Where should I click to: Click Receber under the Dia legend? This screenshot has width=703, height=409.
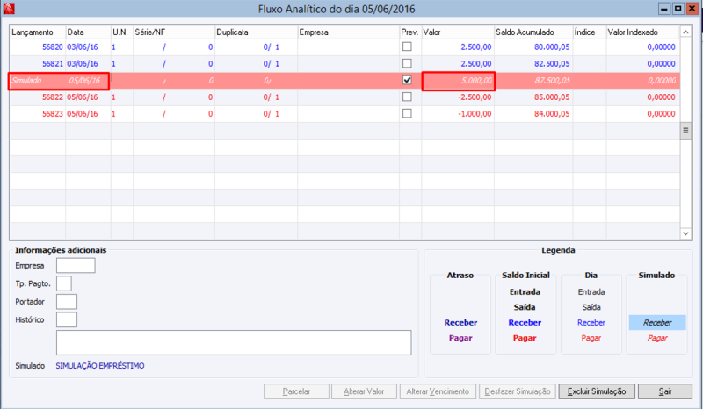[591, 322]
